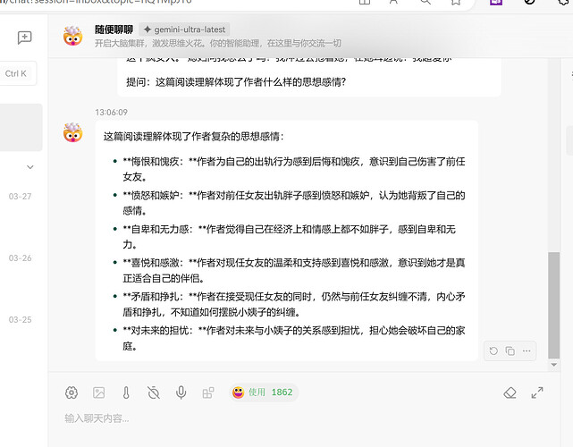Collapse the sidebar chevron expander
573x447 pixels.
(30, 167)
